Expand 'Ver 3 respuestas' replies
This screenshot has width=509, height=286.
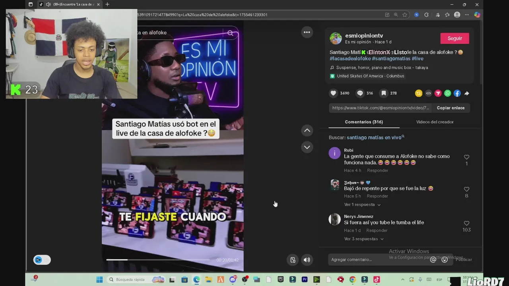click(x=364, y=239)
